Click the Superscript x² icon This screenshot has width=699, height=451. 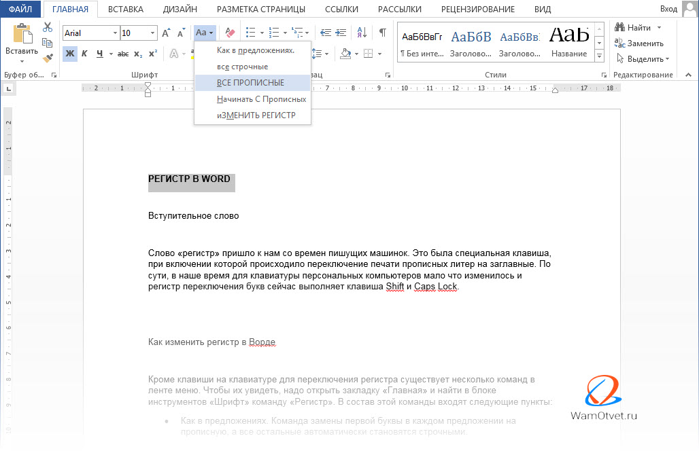[153, 54]
